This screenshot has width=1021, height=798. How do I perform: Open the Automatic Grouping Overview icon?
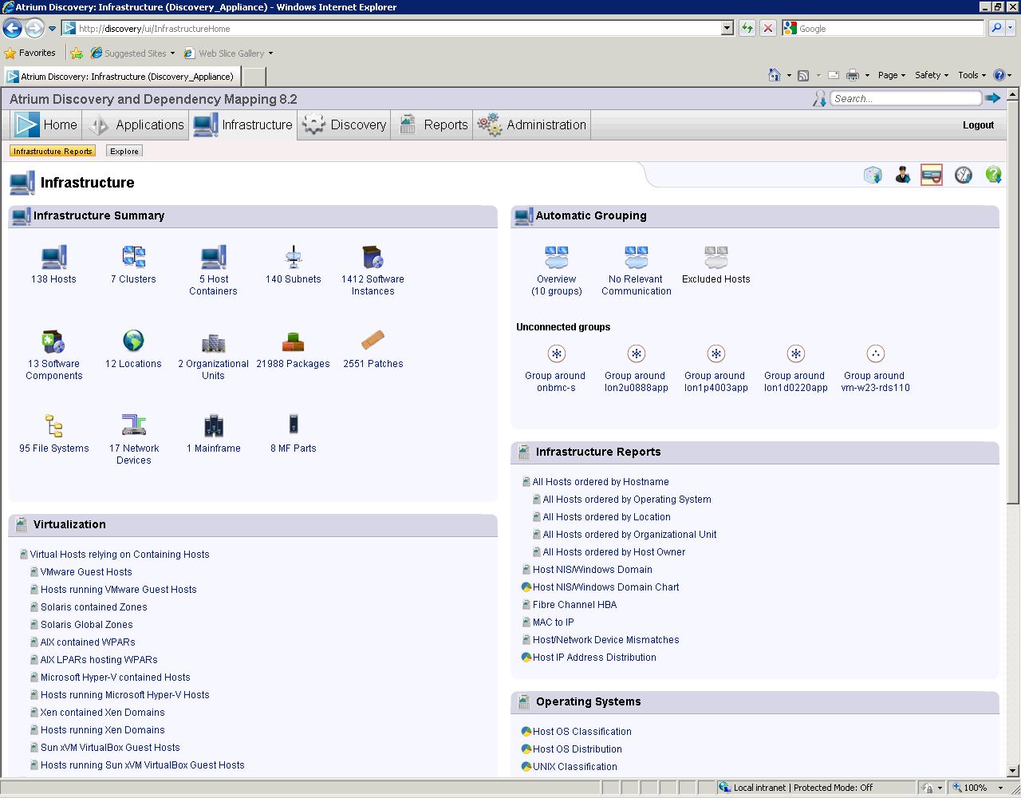click(557, 257)
